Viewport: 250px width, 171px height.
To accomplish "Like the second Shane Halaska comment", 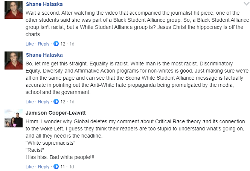I will [30, 101].
